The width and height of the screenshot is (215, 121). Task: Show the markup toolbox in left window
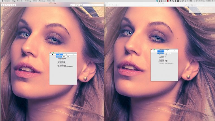(x=81, y=5)
